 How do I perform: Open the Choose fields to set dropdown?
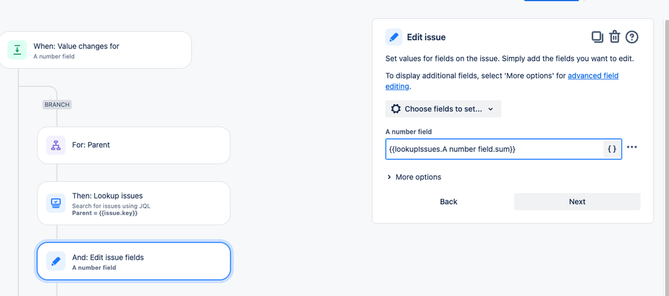pos(443,109)
